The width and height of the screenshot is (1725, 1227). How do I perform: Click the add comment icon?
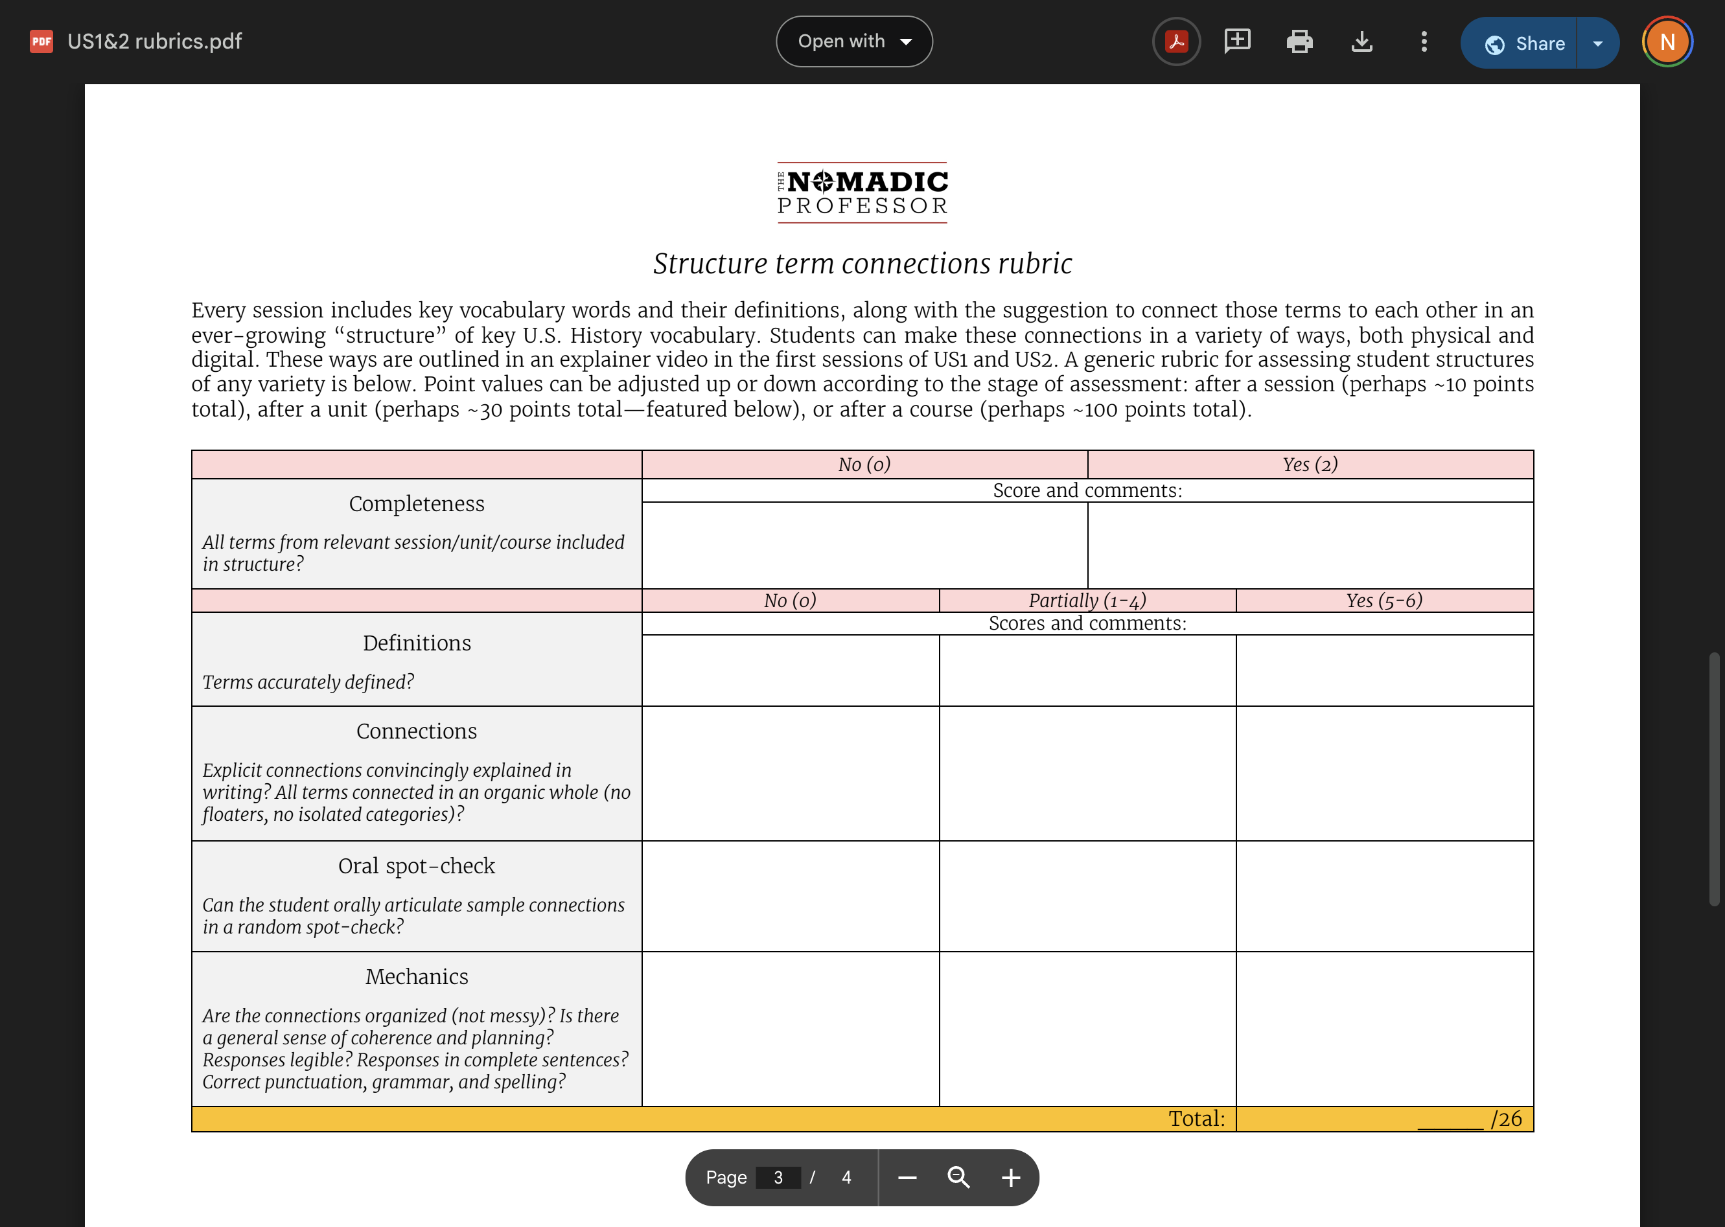pyautogui.click(x=1238, y=41)
